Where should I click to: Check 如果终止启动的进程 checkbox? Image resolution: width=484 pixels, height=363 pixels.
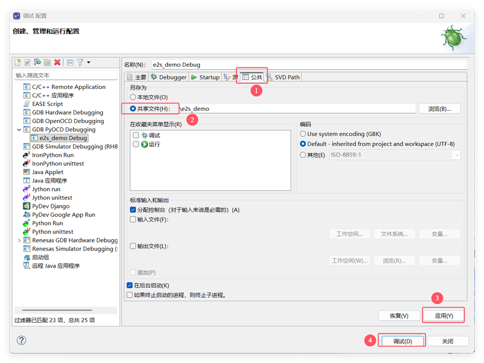click(130, 295)
